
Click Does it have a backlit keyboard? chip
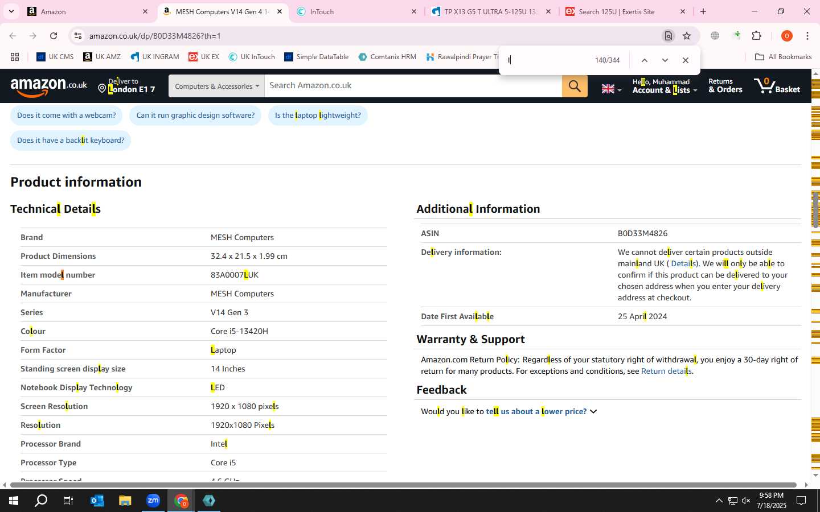tap(71, 141)
